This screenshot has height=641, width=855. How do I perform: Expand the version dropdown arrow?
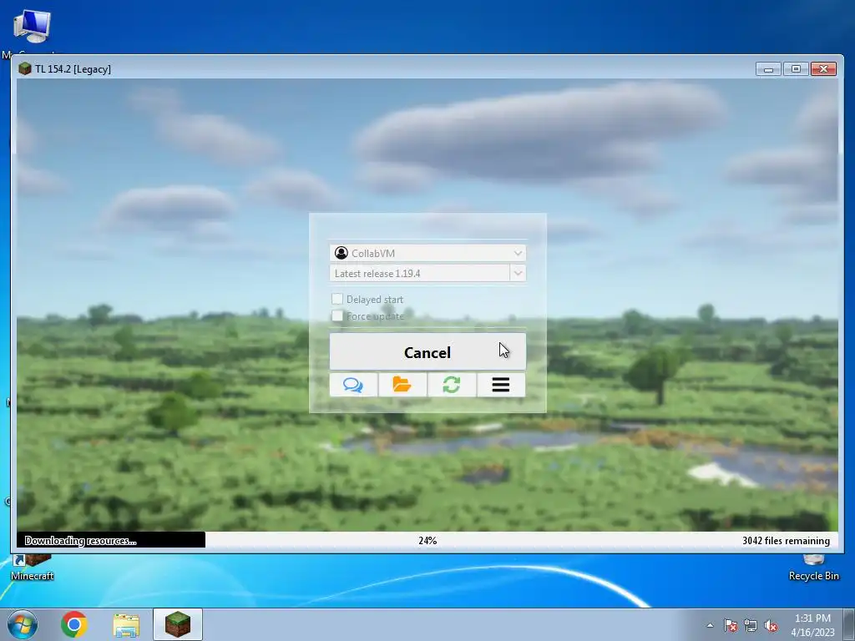click(x=518, y=273)
